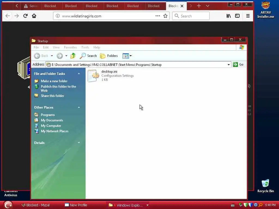The image size is (279, 209).
Task: Click the keyboard tray icon
Action: (x=233, y=205)
